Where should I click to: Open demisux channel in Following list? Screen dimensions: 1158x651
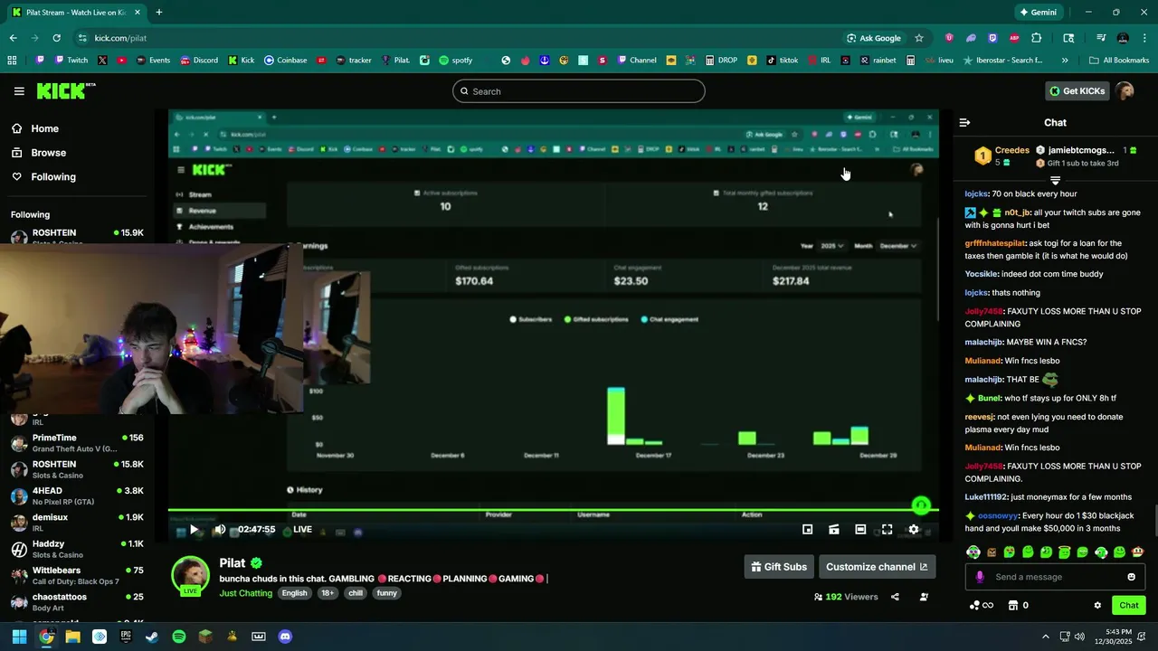tap(77, 523)
